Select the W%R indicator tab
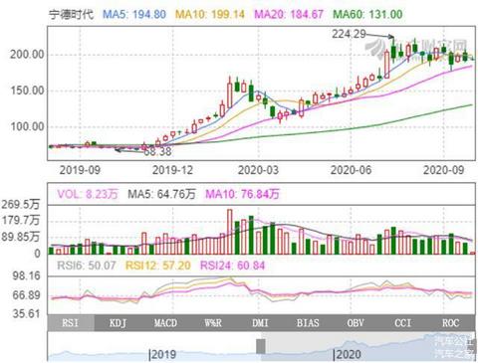This screenshot has height=363, width=478. click(213, 322)
